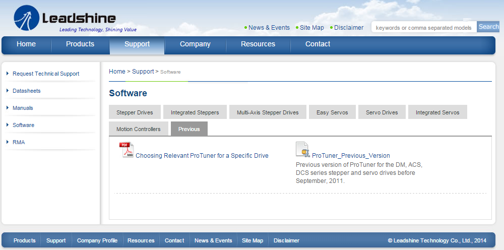Open the Support navigation menu

[137, 44]
